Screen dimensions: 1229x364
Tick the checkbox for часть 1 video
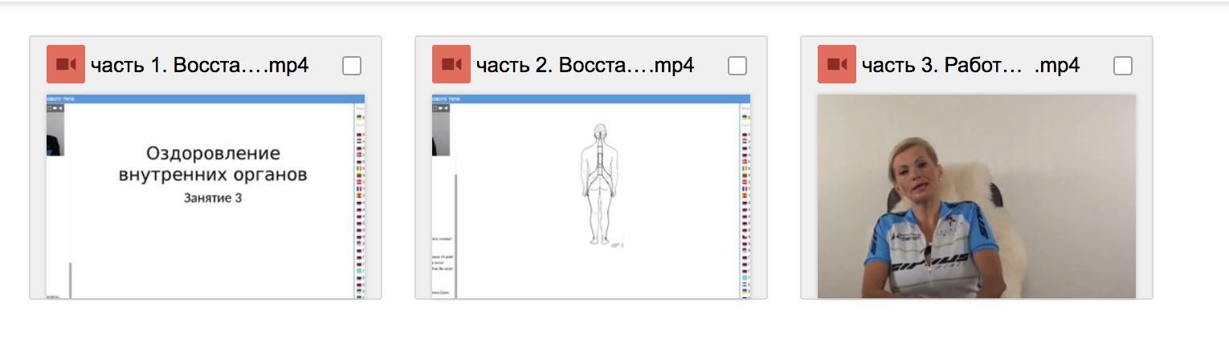(352, 66)
